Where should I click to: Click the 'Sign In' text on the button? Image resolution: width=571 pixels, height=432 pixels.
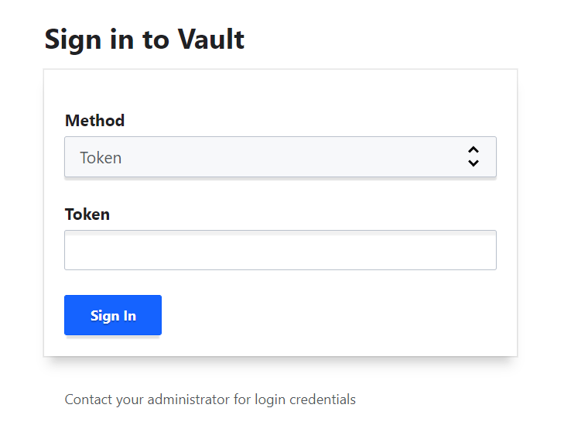[x=113, y=315]
